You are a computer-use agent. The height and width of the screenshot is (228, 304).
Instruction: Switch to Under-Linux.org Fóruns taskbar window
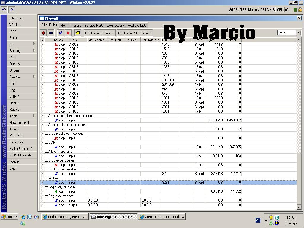tap(65, 217)
